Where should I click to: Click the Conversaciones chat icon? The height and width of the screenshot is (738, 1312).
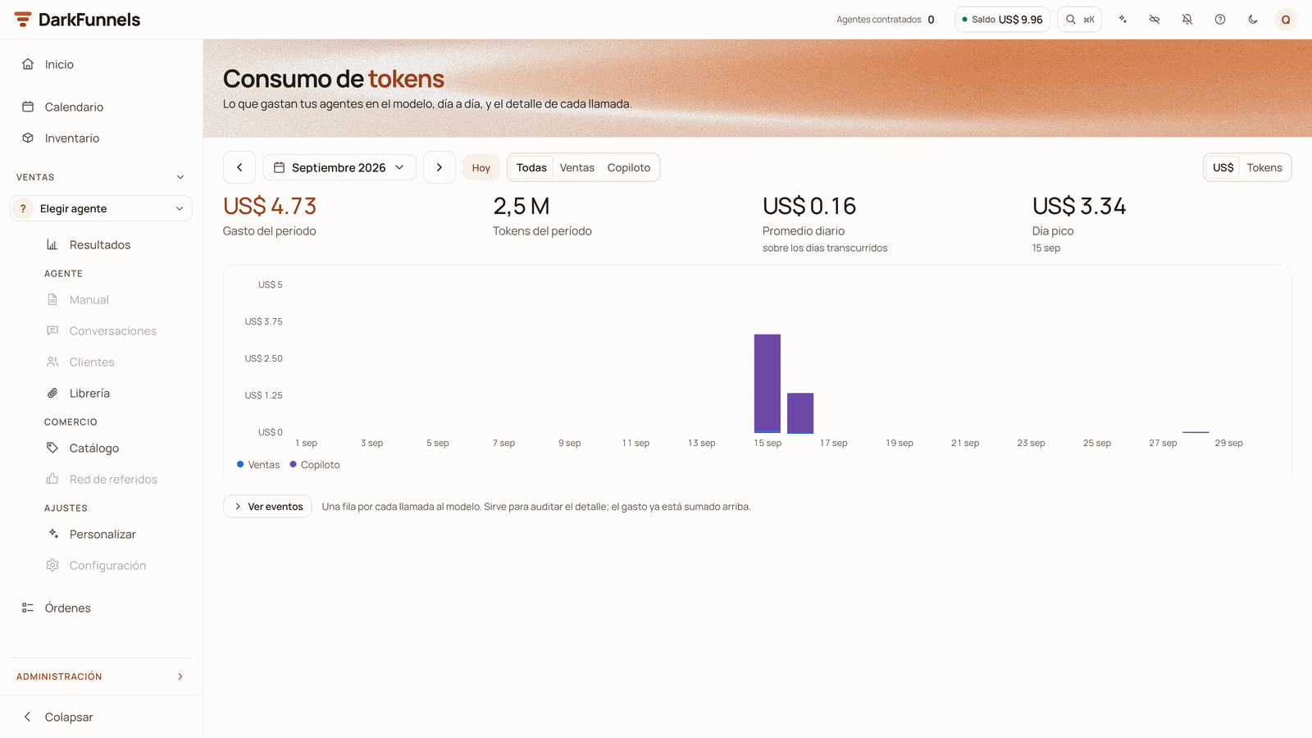click(52, 330)
